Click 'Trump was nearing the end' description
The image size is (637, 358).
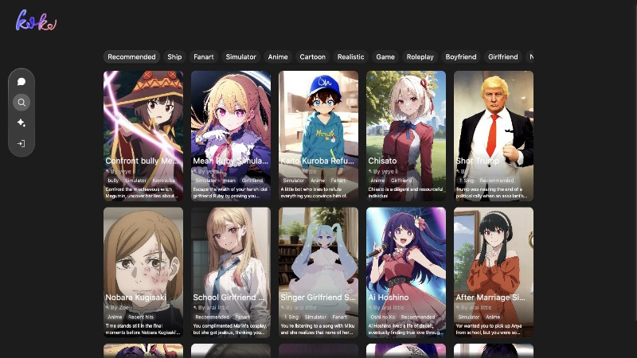[x=491, y=193]
